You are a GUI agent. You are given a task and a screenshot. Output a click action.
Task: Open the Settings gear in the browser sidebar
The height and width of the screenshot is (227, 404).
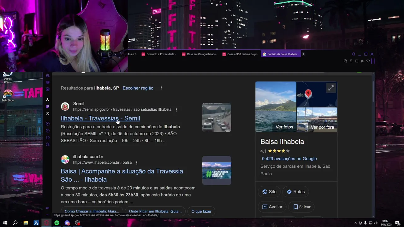tap(48, 144)
